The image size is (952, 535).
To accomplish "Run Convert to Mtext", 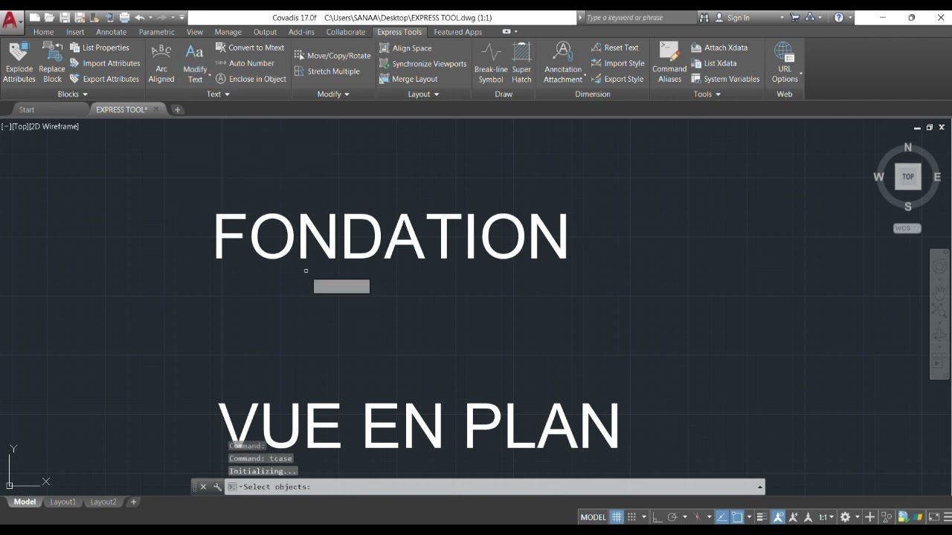I will (x=250, y=48).
